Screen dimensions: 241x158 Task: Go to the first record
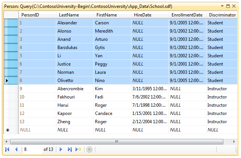pyautogui.click(x=7, y=149)
